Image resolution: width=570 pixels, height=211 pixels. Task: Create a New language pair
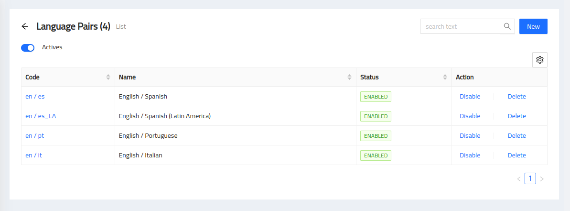533,27
